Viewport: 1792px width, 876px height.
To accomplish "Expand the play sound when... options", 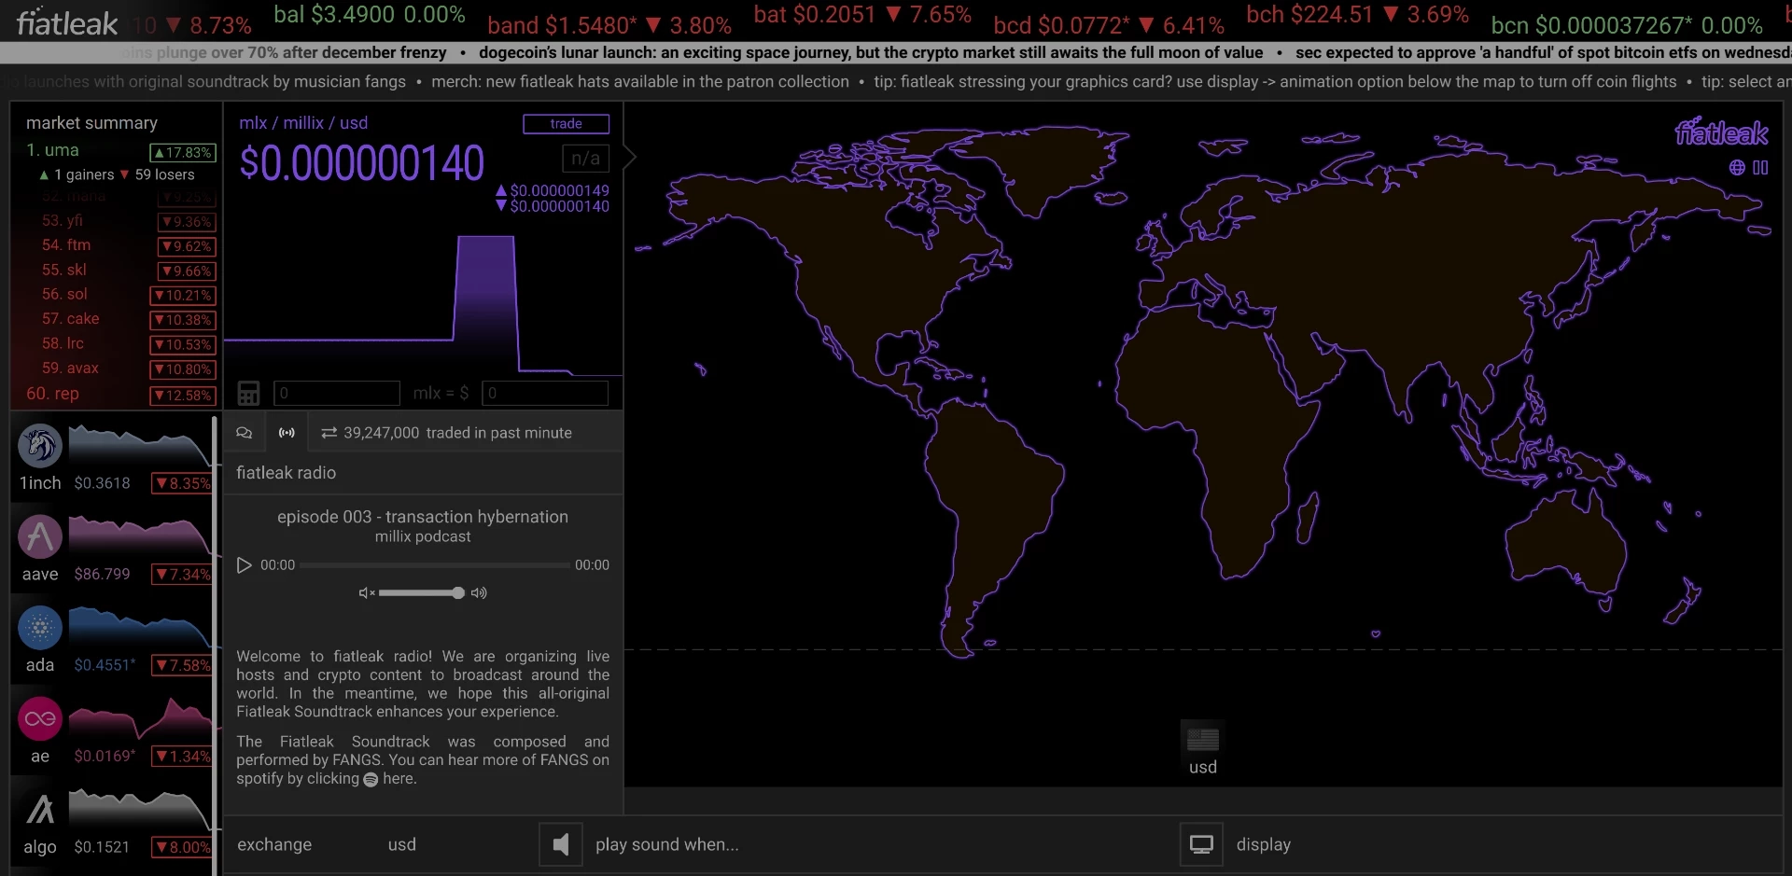I will (666, 845).
